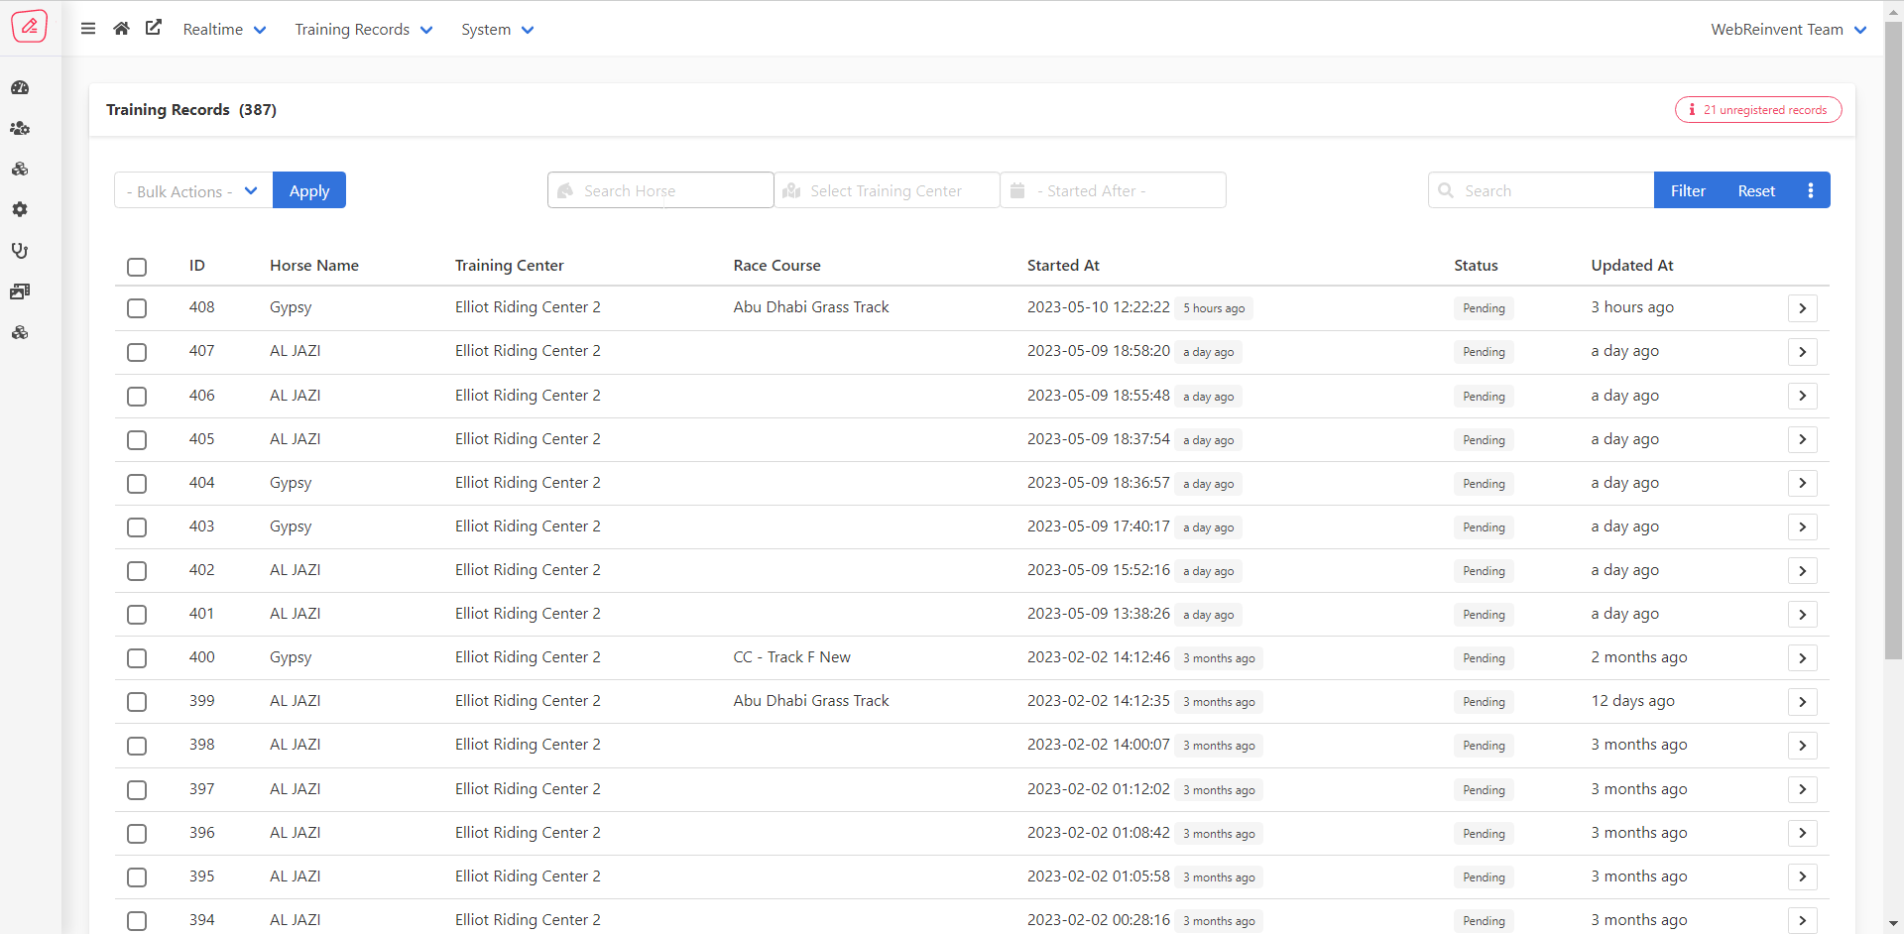Toggle the select-all checkbox in table header
Screen dimensions: 1904x934
(137, 267)
